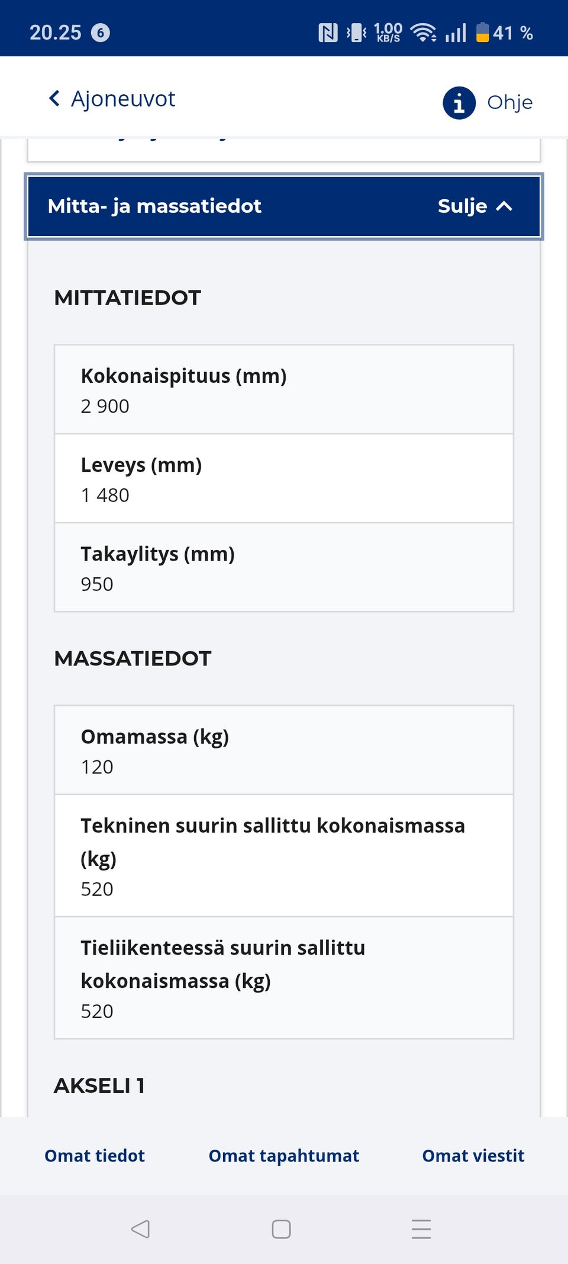Go to Omat viestit tab

(x=473, y=1156)
